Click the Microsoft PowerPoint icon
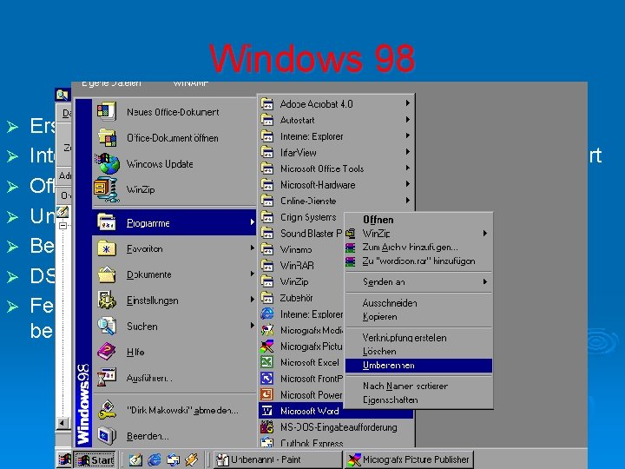Viewport: 625px width, 469px height. tap(267, 394)
